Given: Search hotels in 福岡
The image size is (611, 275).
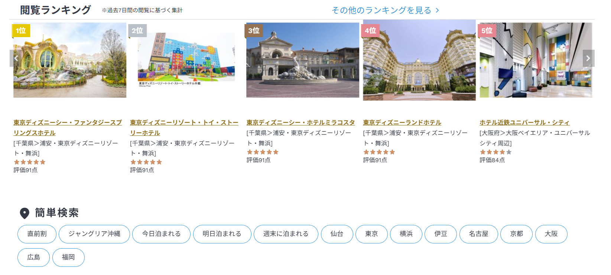Looking at the screenshot, I should point(68,257).
